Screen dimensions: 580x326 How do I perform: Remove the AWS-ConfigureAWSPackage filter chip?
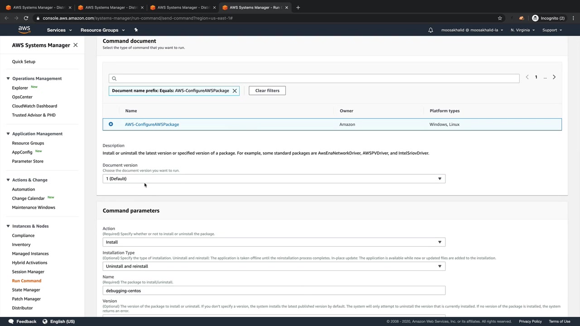pos(235,91)
